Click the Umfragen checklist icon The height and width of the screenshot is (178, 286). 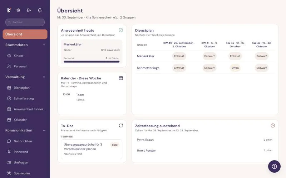(x=9, y=162)
